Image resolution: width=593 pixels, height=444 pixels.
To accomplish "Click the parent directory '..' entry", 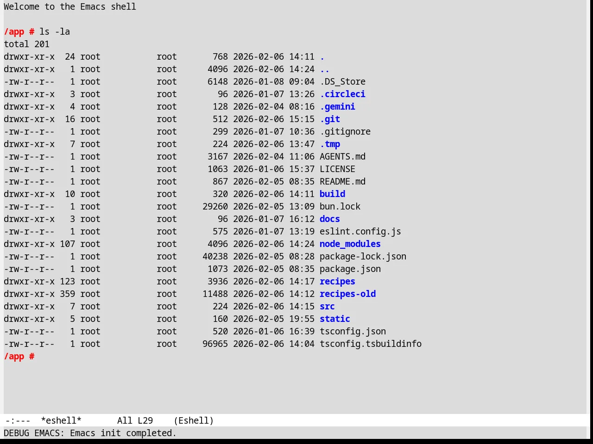I will (x=325, y=69).
